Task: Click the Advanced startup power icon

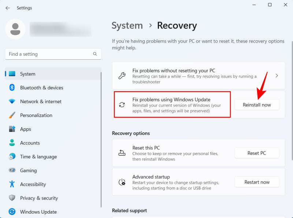Action: click(122, 182)
